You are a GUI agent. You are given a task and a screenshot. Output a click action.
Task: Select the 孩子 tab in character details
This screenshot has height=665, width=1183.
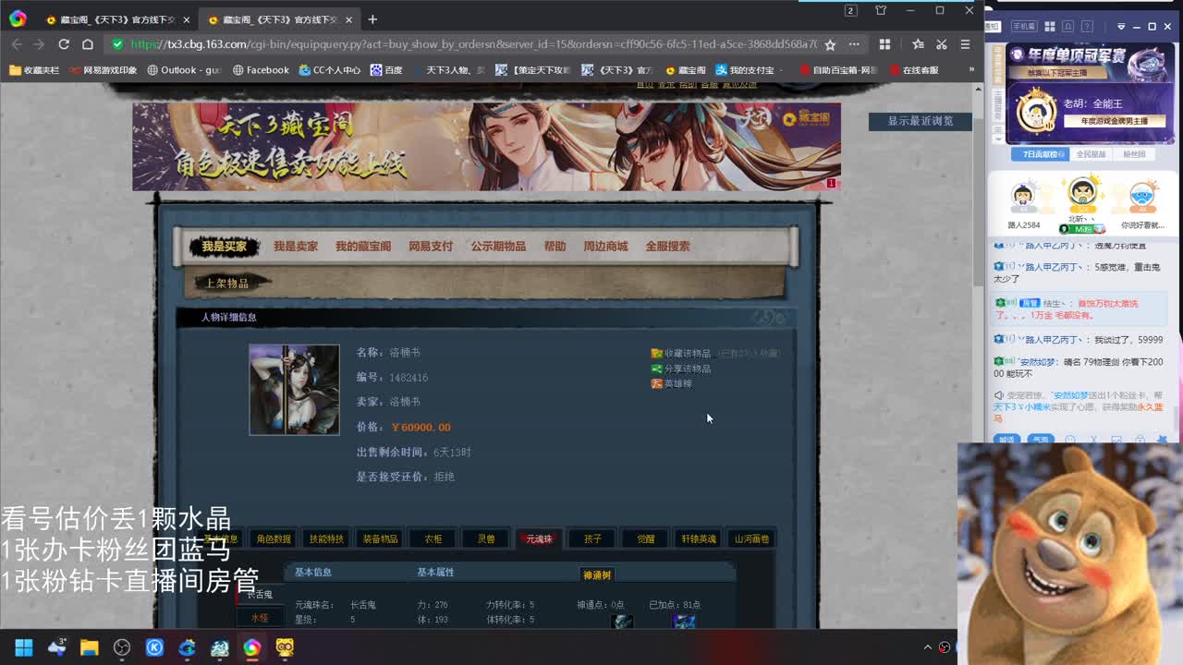click(x=591, y=538)
